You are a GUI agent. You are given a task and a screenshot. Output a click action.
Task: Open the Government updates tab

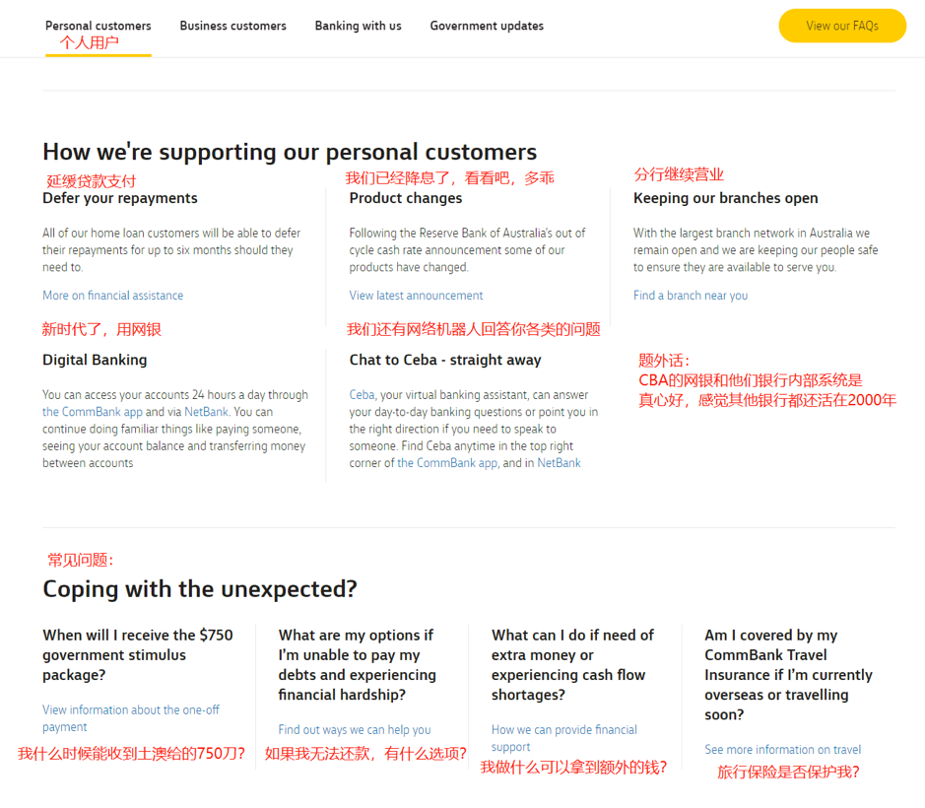(x=486, y=26)
